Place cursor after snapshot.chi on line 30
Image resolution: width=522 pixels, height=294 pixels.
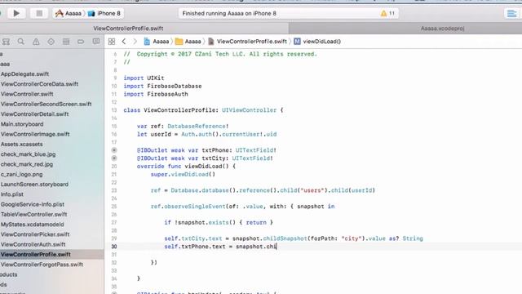point(276,247)
